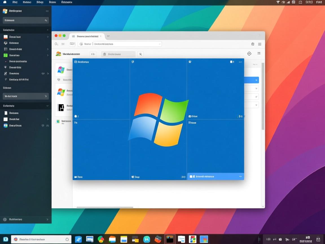Clear the sidebar filter using its X button

46,96
